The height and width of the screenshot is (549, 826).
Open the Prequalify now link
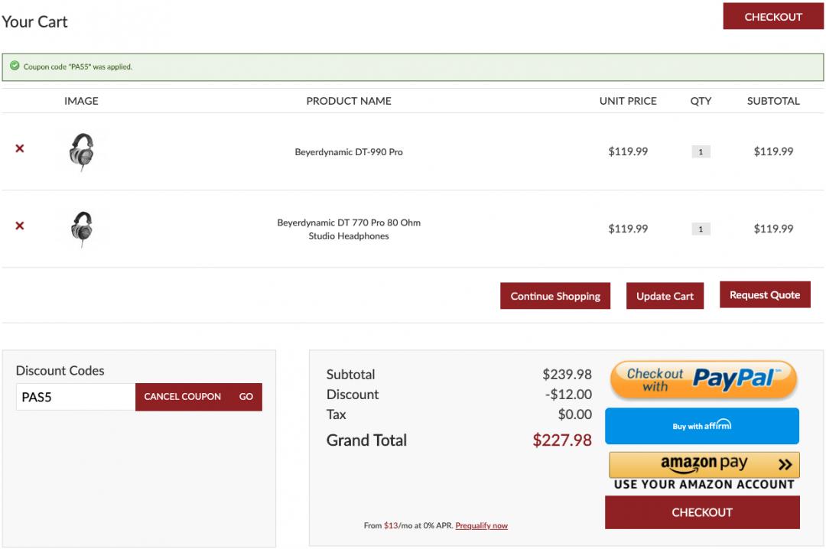coord(481,526)
